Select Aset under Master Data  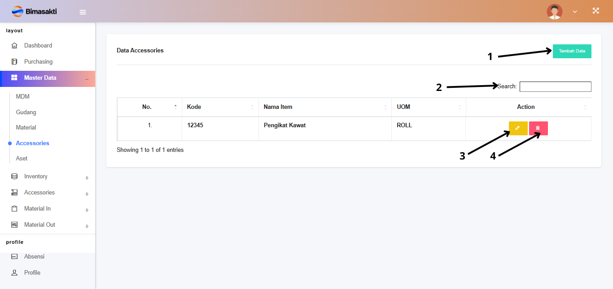[x=22, y=159]
